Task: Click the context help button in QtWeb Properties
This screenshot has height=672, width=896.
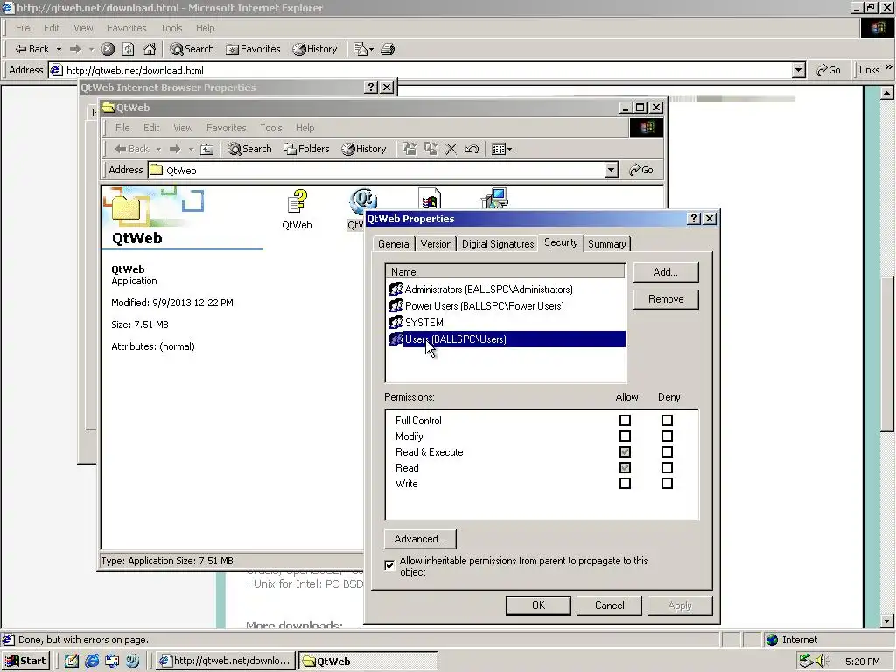Action: pyautogui.click(x=694, y=218)
